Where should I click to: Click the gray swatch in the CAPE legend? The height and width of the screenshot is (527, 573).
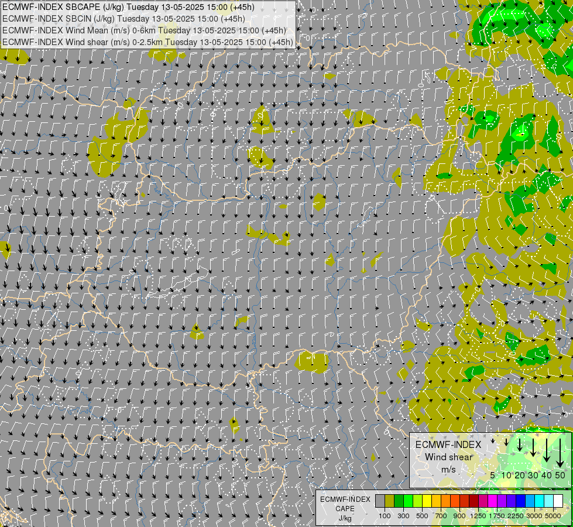coord(380,501)
